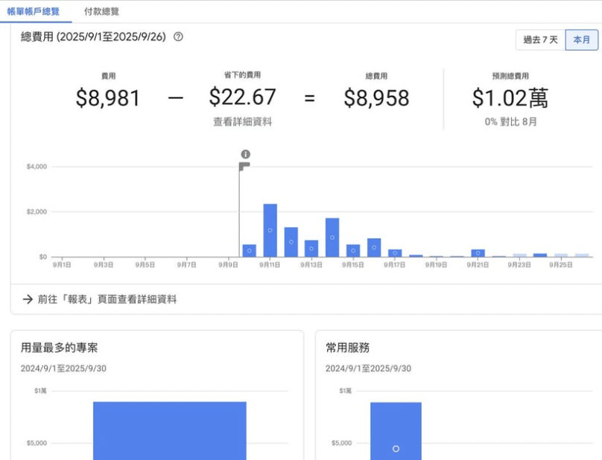Image resolution: width=602 pixels, height=460 pixels.
Task: Click the 9月12日 cost bar
Action: [291, 242]
